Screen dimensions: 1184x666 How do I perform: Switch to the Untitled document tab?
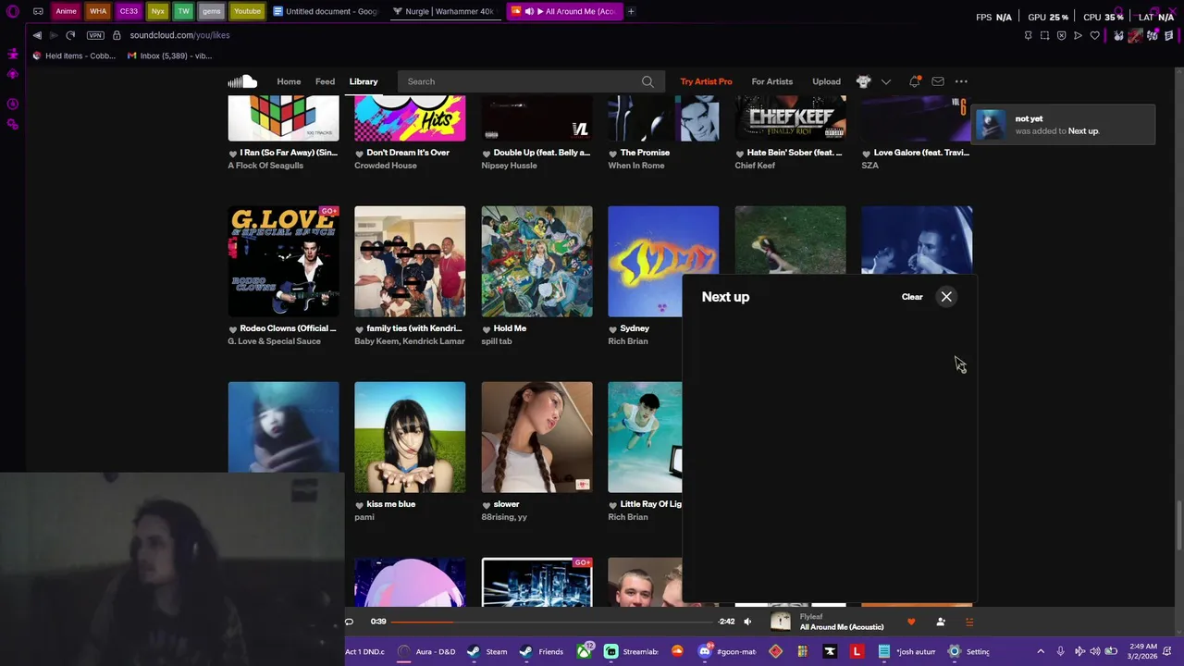point(327,11)
